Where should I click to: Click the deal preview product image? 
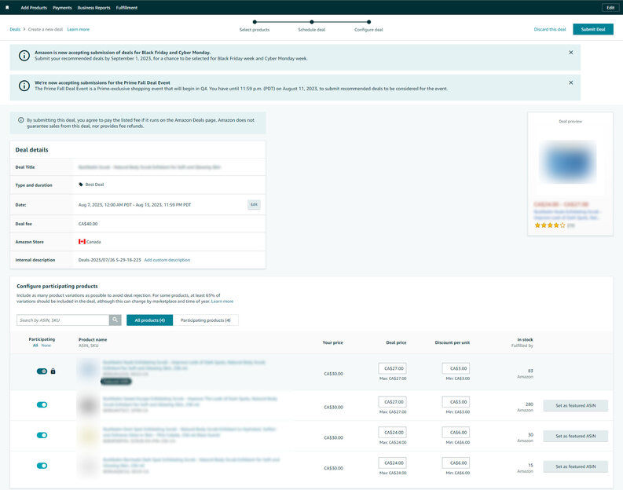[x=568, y=162]
